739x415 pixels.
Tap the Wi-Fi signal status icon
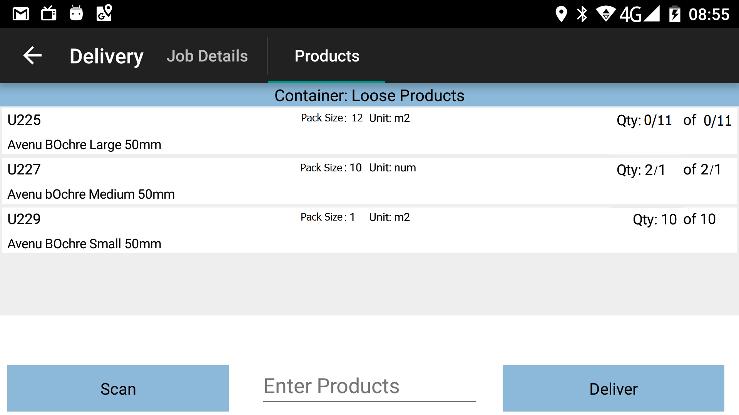point(606,14)
